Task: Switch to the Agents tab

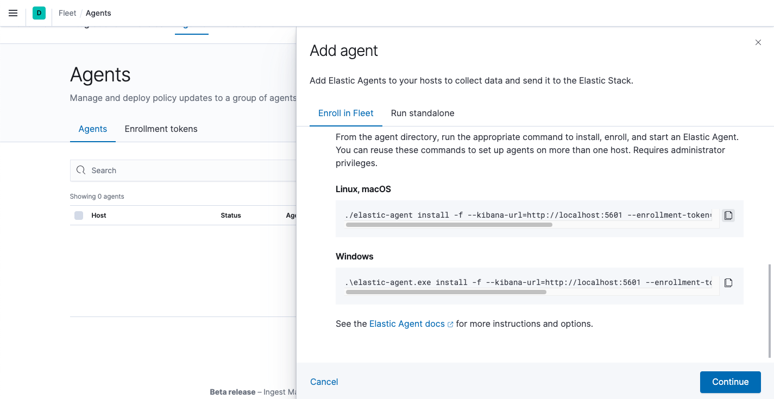Action: click(x=92, y=129)
